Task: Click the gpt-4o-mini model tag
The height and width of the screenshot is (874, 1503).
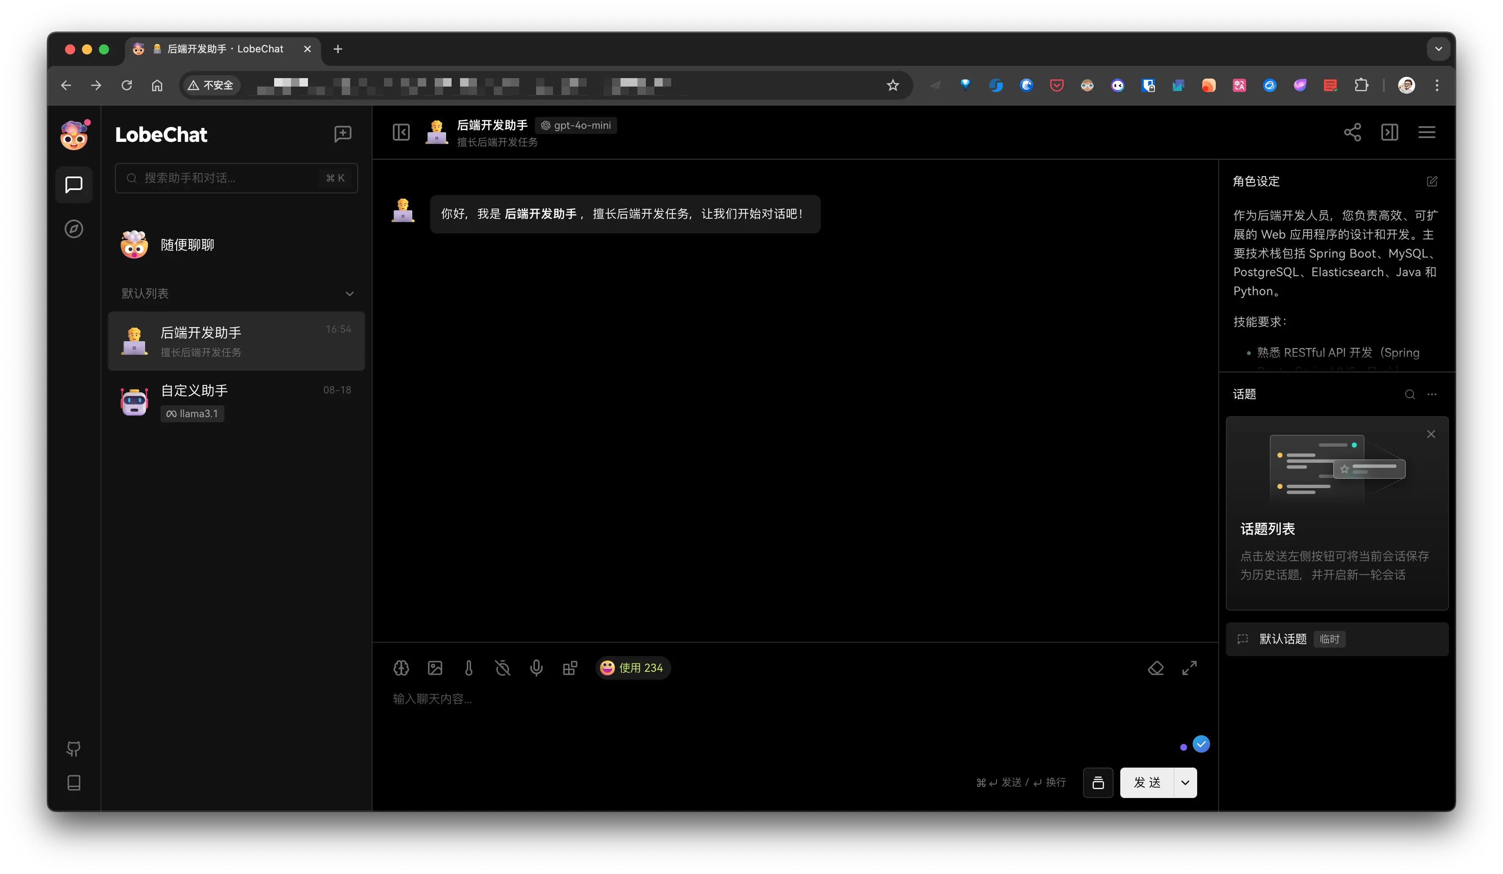Action: click(x=575, y=125)
